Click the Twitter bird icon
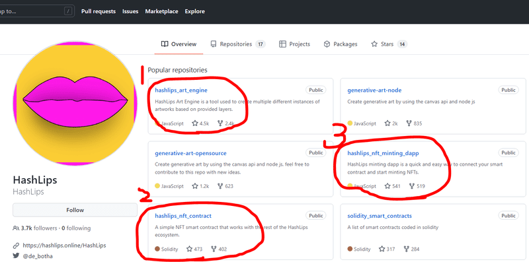This screenshot has height=262, width=529. [x=16, y=255]
